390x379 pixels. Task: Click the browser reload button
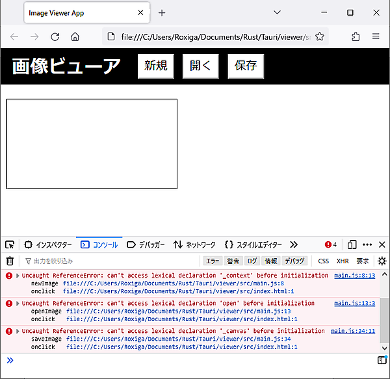click(55, 36)
